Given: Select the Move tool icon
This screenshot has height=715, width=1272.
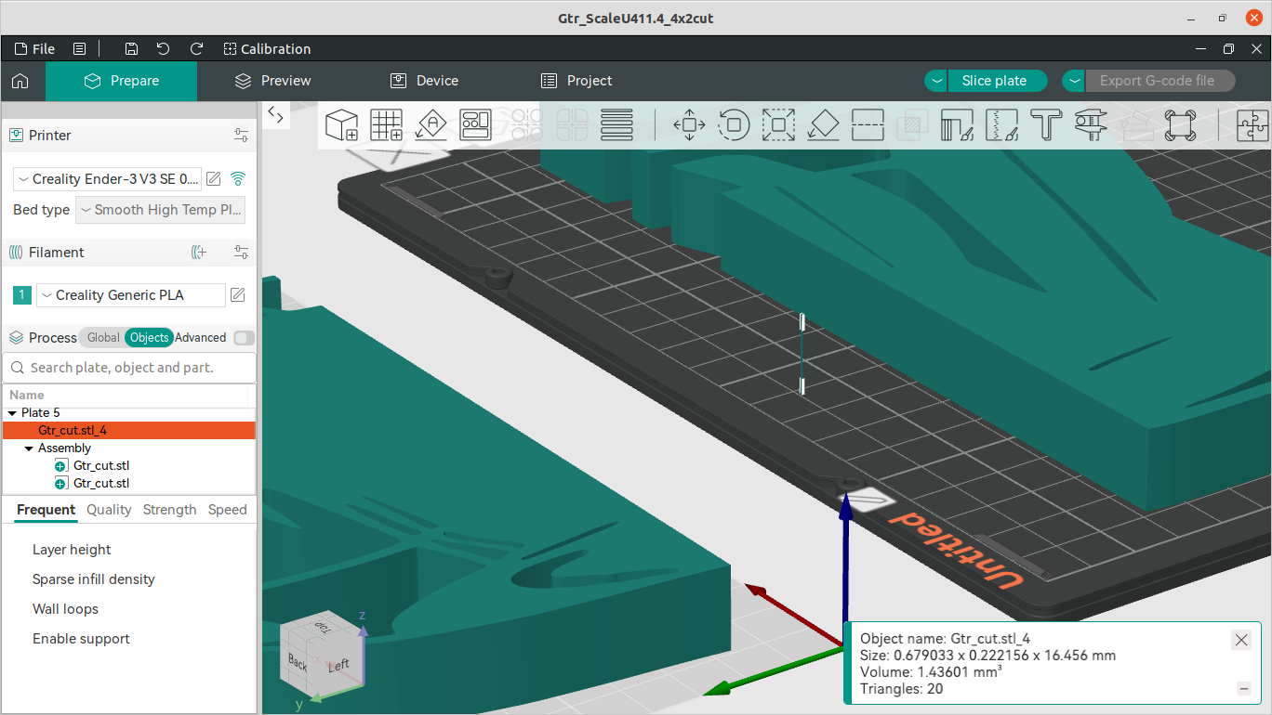Looking at the screenshot, I should (688, 124).
